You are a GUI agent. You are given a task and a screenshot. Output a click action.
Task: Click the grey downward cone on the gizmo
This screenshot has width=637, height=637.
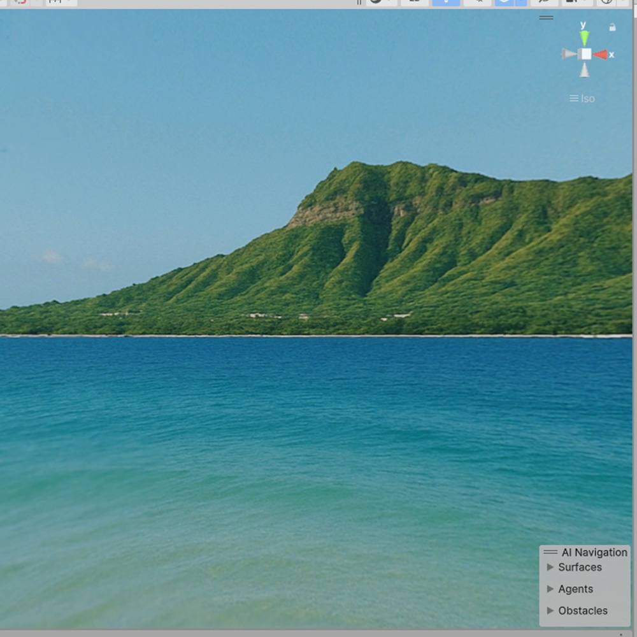click(584, 70)
